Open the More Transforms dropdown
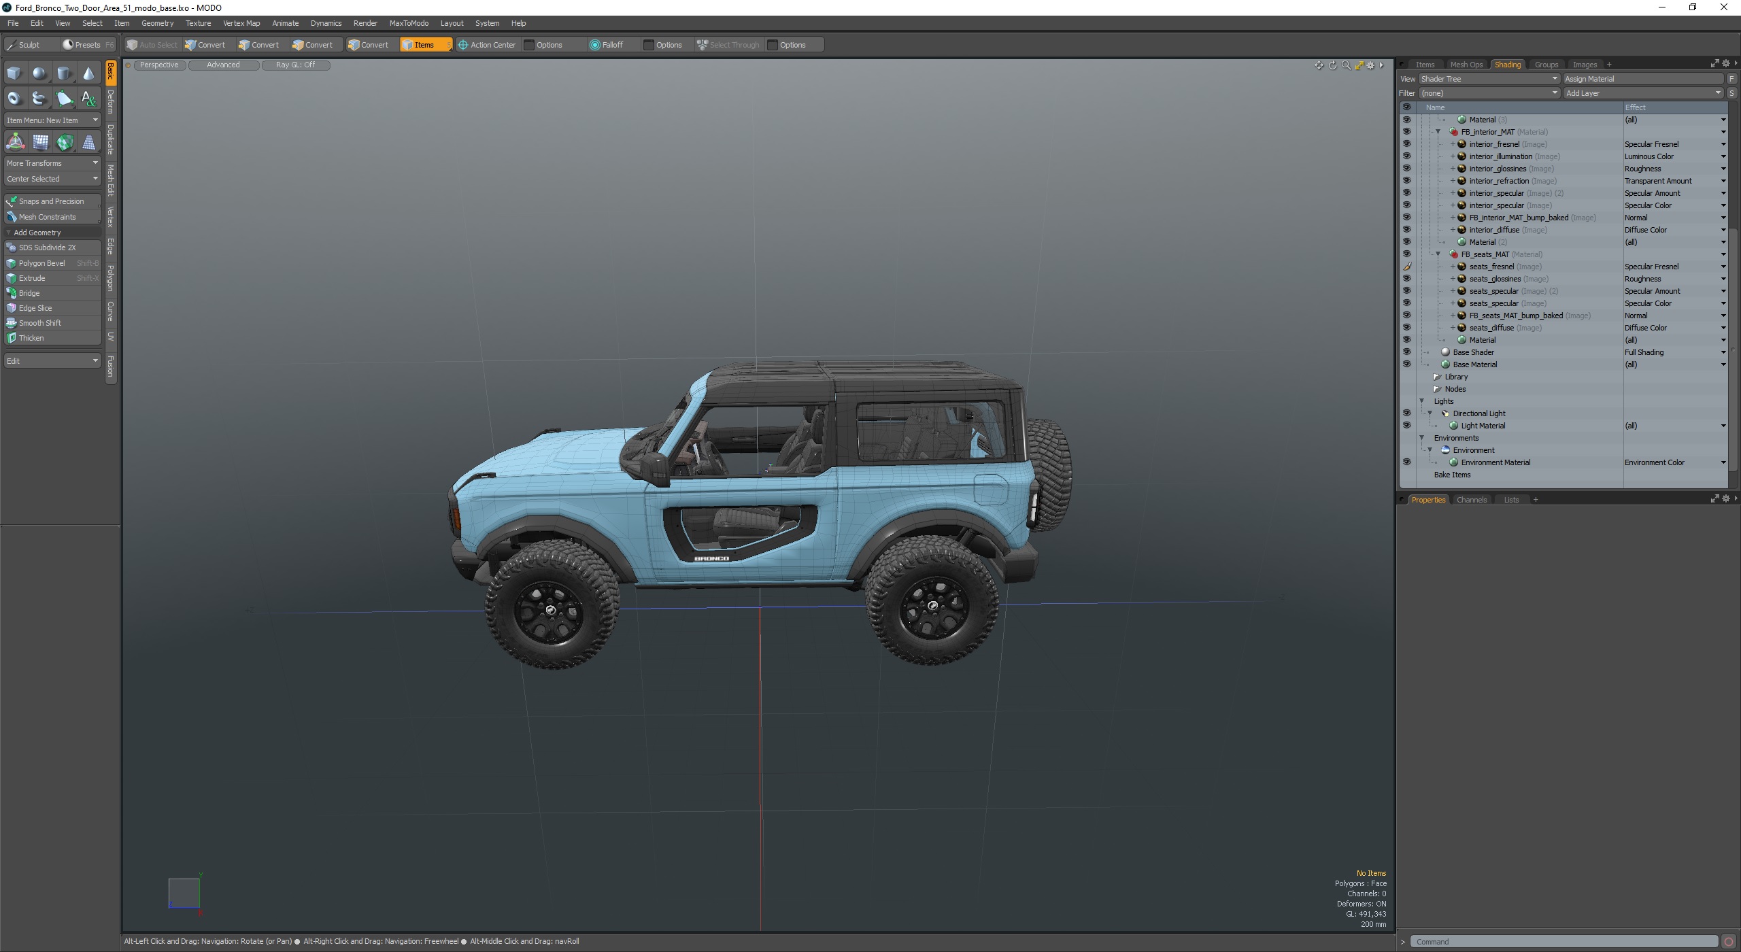The height and width of the screenshot is (952, 1741). click(x=52, y=163)
